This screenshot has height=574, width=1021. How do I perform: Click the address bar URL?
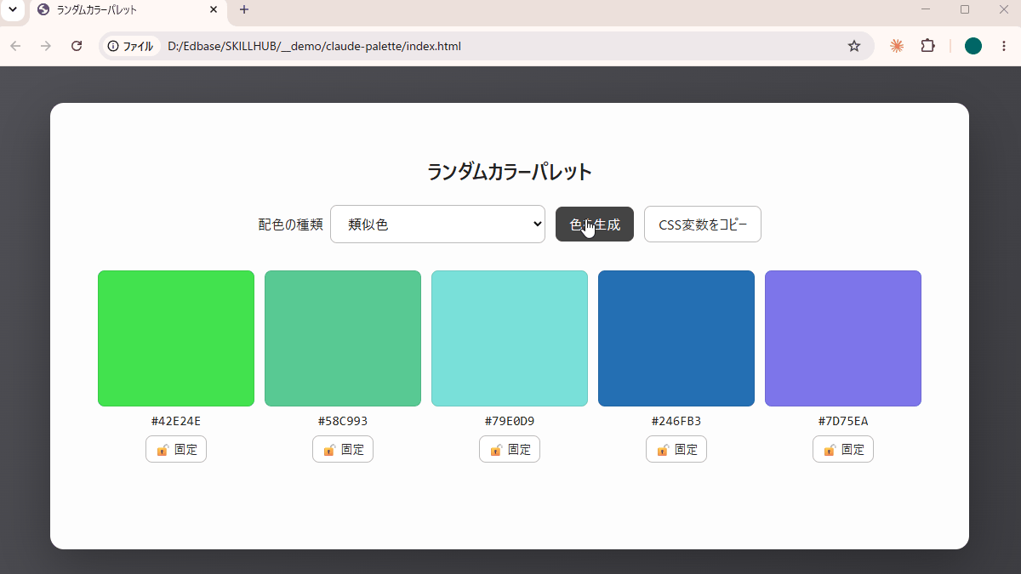coord(314,46)
